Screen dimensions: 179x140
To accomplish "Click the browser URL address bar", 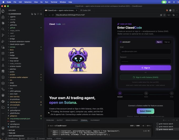I will (x=107, y=15).
